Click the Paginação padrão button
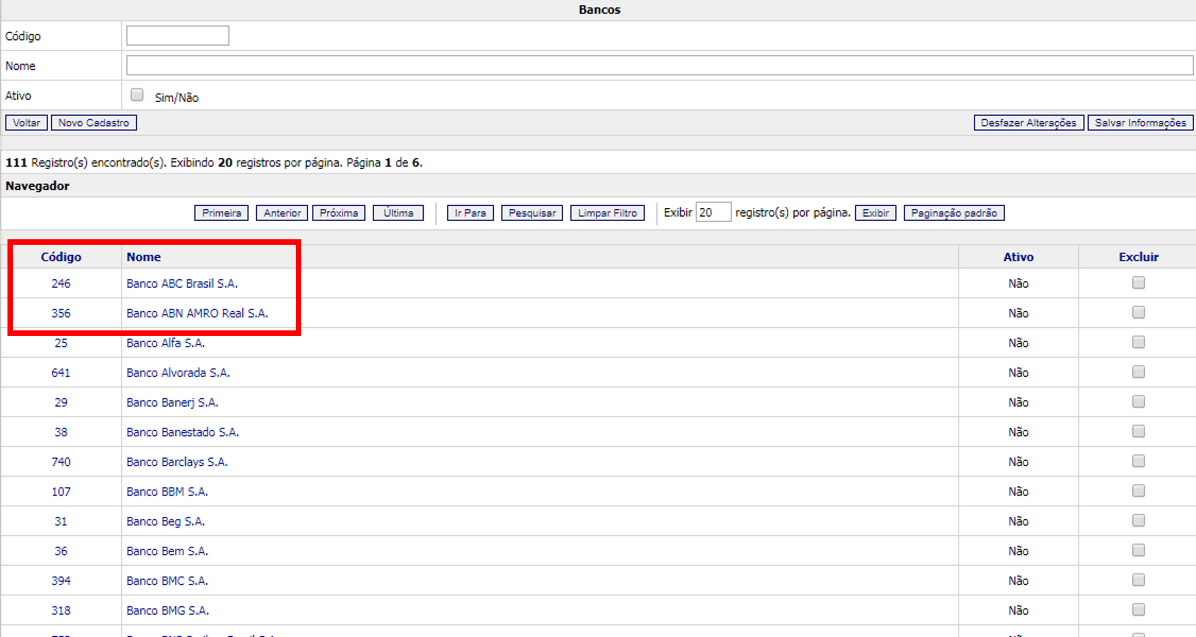1196x637 pixels. coord(953,213)
